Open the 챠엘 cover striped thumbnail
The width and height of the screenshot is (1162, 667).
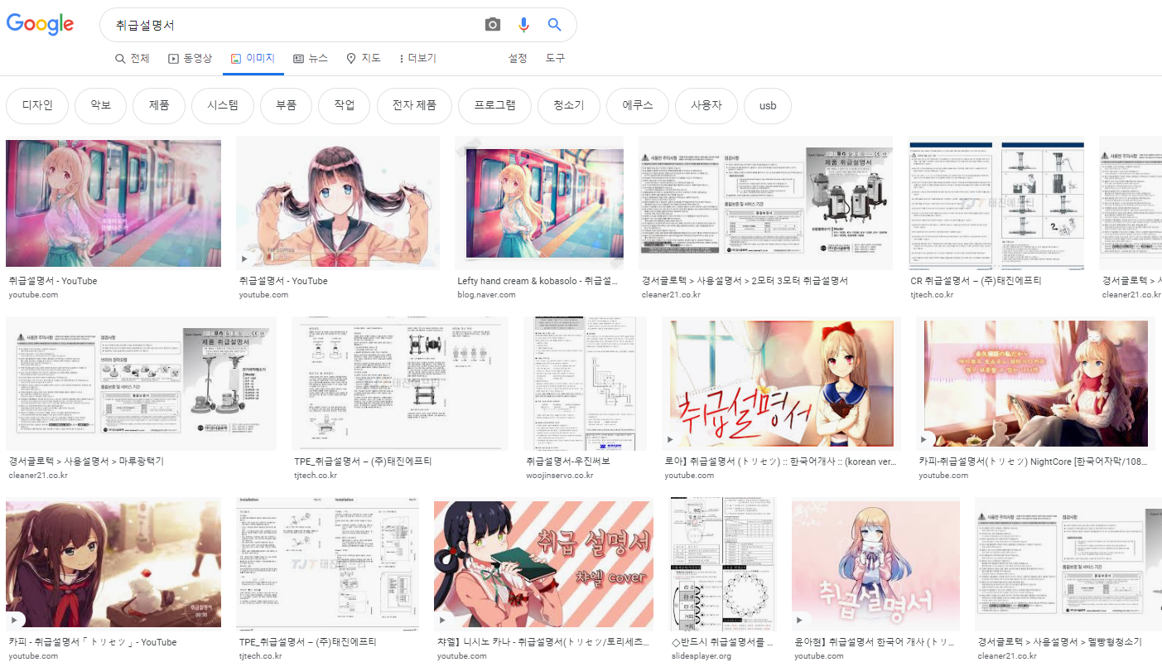coord(543,565)
